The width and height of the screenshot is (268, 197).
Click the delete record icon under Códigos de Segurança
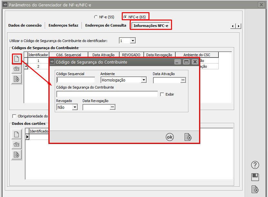(x=16, y=79)
